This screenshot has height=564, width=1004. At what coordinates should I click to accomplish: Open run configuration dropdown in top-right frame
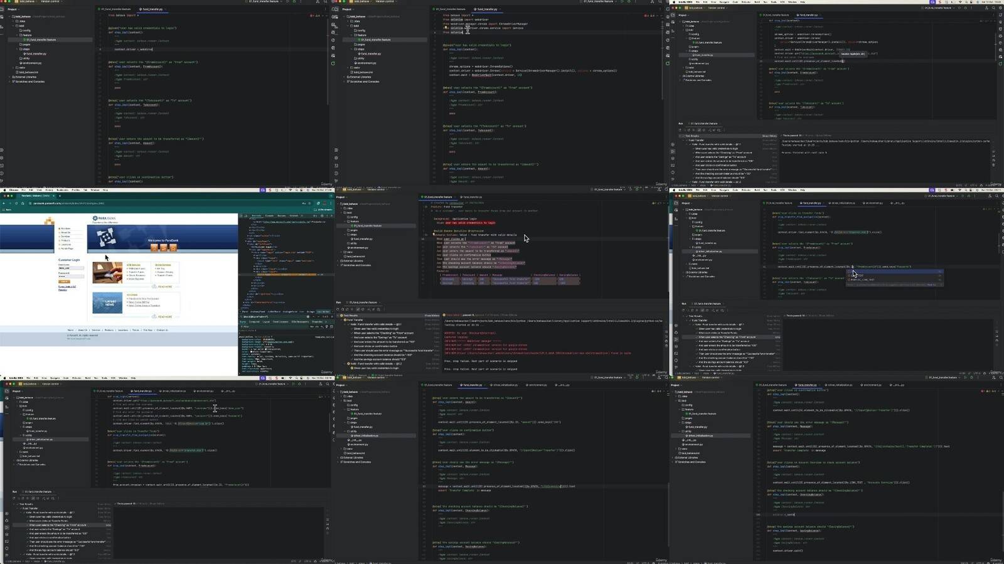(x=938, y=8)
